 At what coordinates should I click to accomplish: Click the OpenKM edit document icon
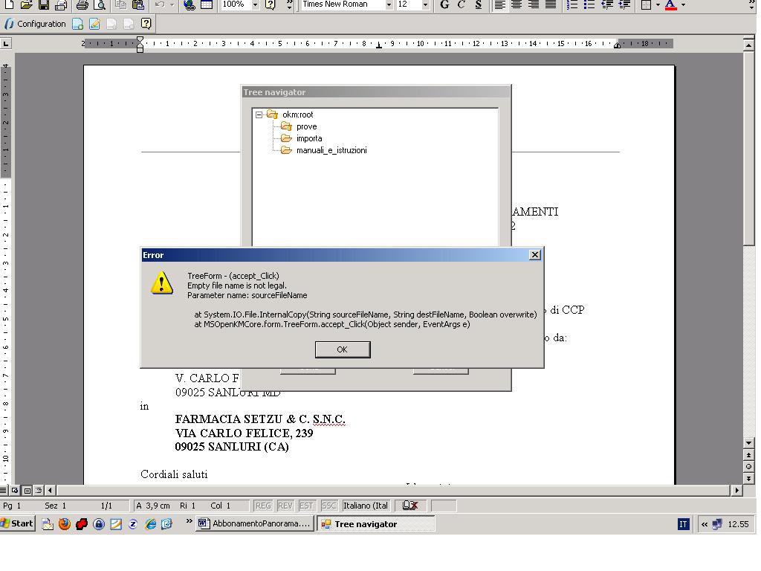95,23
